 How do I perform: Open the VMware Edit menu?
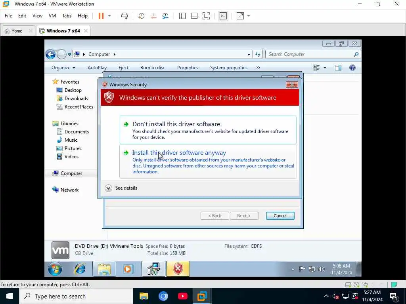[22, 16]
